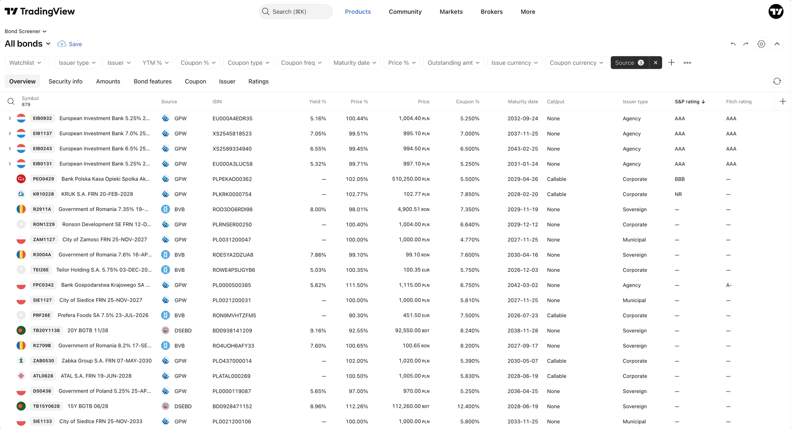
Task: Add a new filter with plus icon
Action: [671, 62]
